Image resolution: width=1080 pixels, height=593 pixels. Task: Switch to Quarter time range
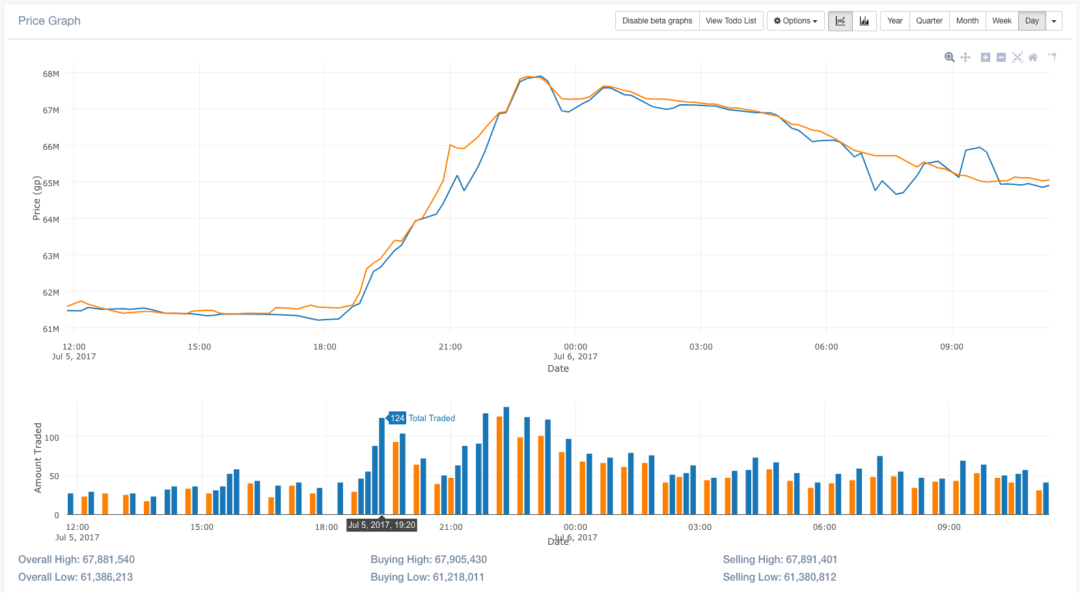929,21
